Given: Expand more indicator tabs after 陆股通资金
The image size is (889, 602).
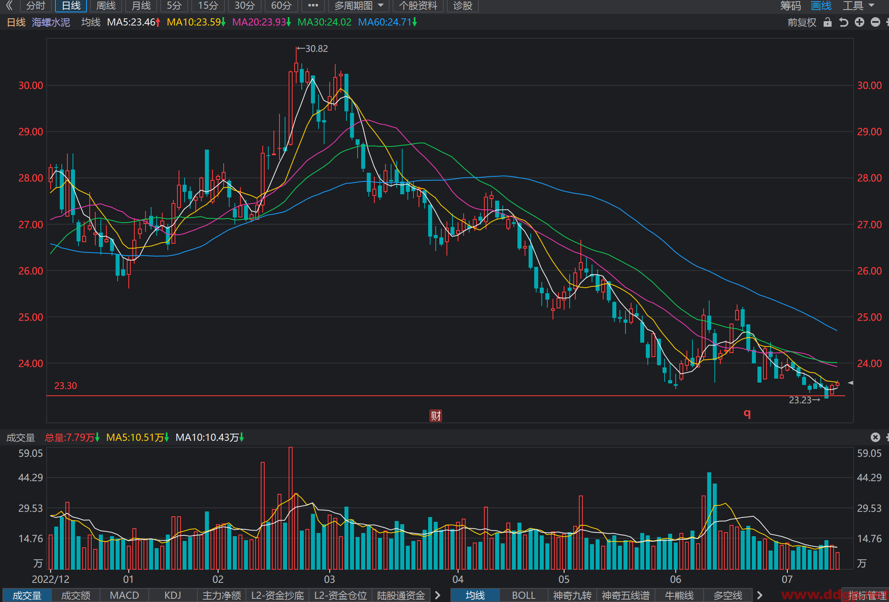Looking at the screenshot, I should point(437,595).
